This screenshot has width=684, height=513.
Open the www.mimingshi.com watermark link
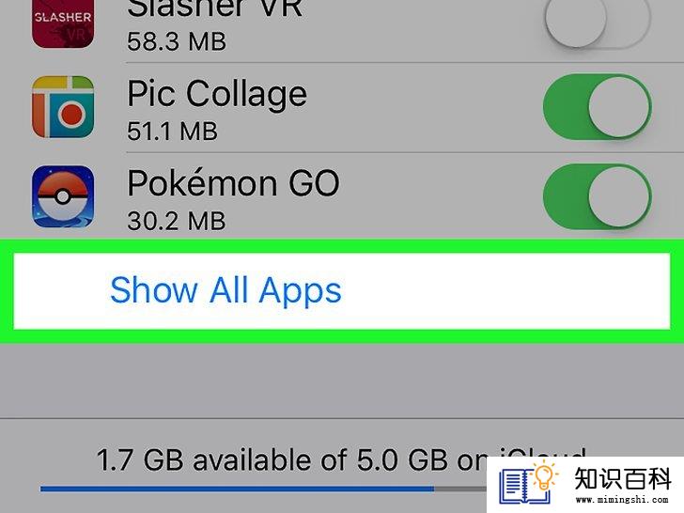622,499
